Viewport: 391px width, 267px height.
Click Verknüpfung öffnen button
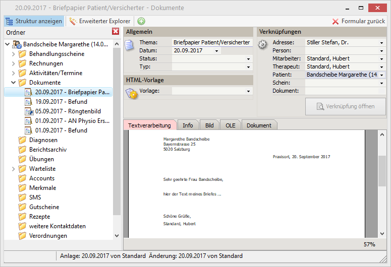tap(346, 107)
